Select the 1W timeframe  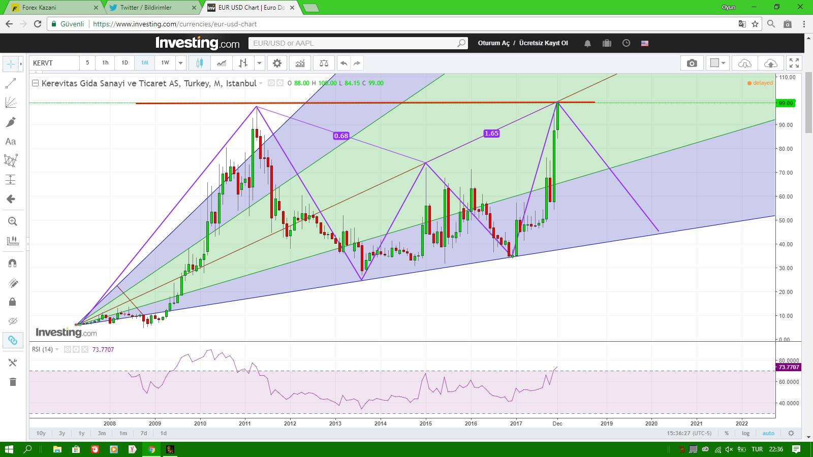pos(165,63)
